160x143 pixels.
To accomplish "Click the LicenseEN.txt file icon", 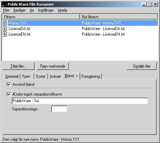I will [x=5, y=34].
